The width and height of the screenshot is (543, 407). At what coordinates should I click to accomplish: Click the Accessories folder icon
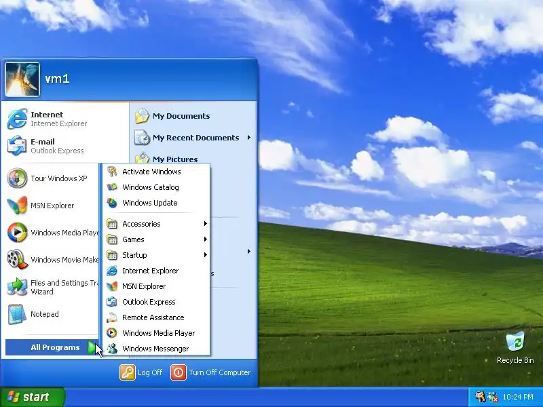pos(111,224)
